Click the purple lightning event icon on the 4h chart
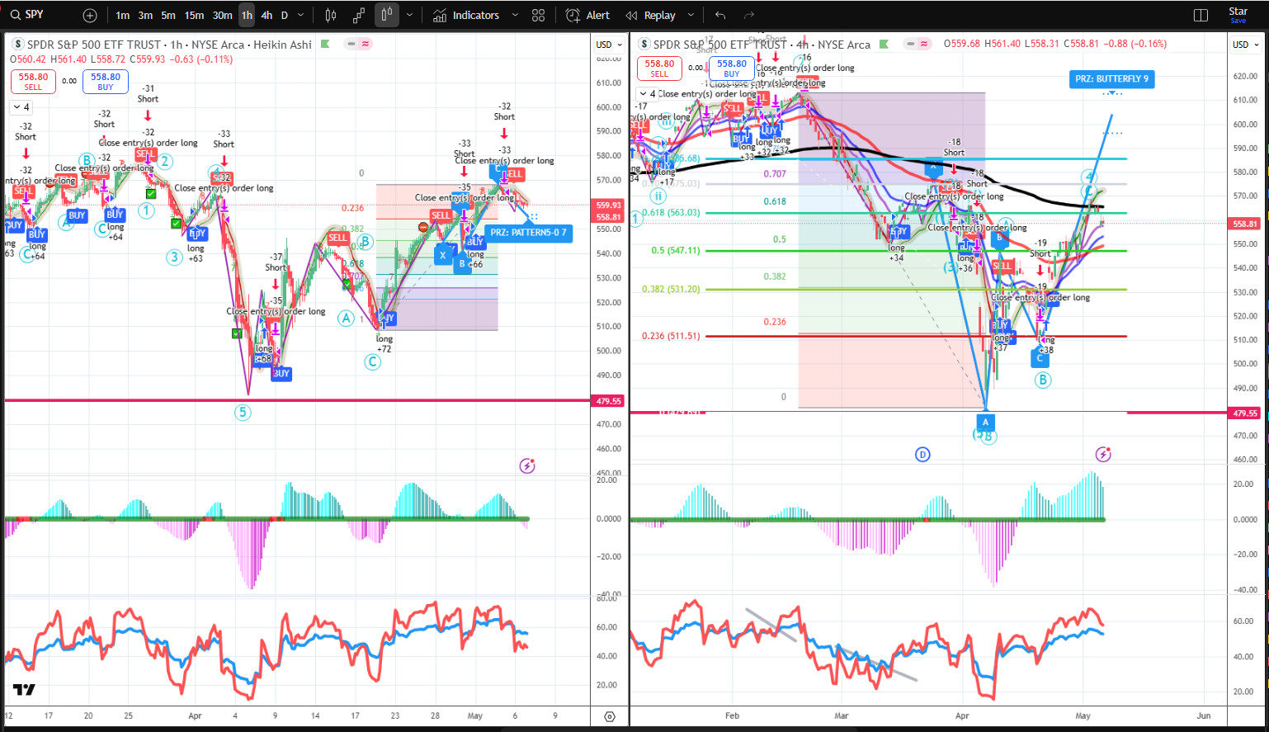 tap(1103, 454)
